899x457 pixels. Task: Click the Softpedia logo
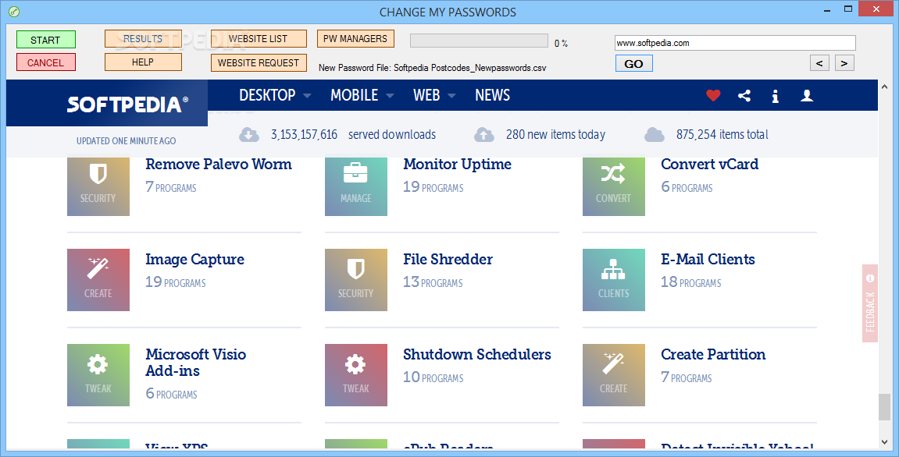[x=127, y=105]
